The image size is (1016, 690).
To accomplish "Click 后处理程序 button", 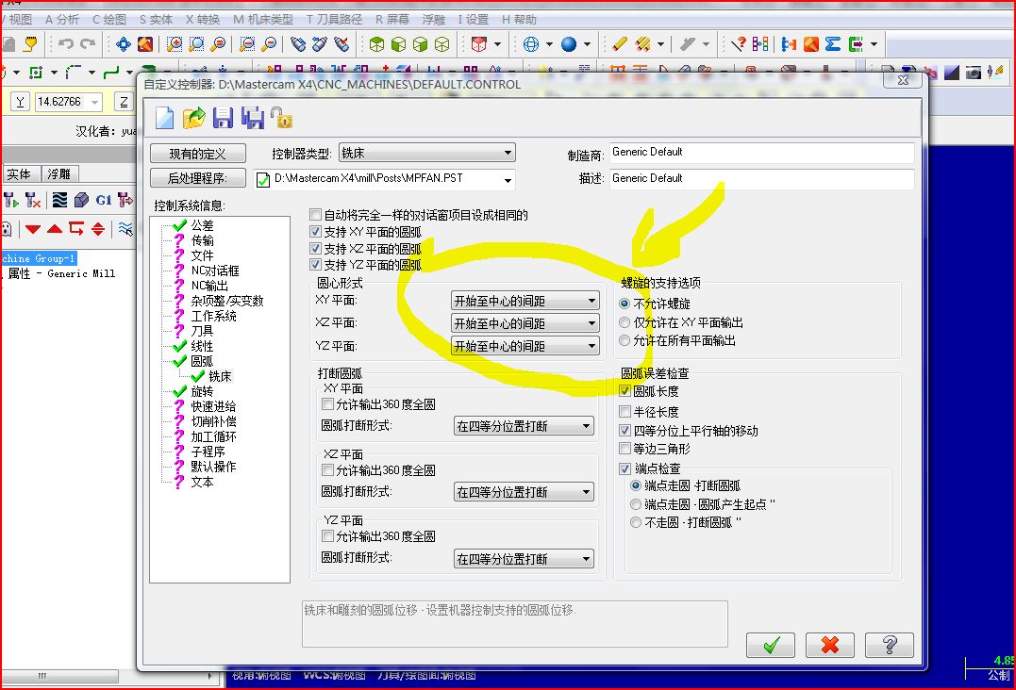I will click(x=197, y=178).
